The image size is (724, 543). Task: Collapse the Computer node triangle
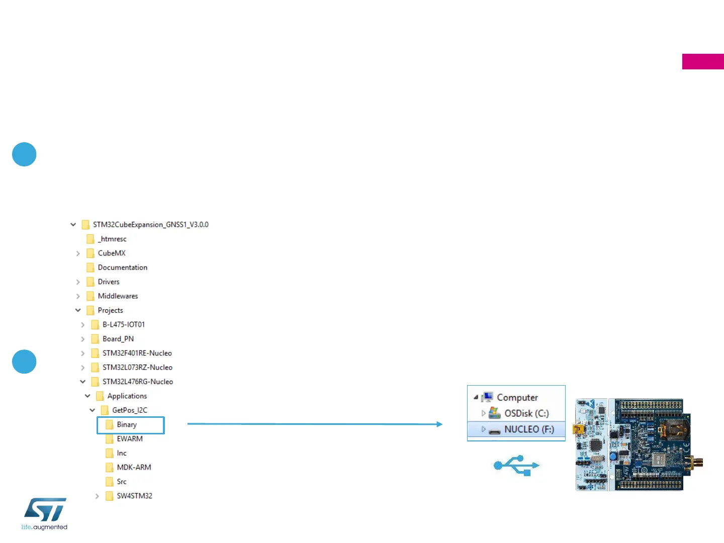[x=476, y=397]
